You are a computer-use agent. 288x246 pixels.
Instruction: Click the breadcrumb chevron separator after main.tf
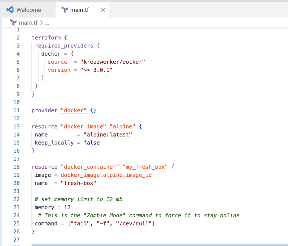click(x=41, y=23)
